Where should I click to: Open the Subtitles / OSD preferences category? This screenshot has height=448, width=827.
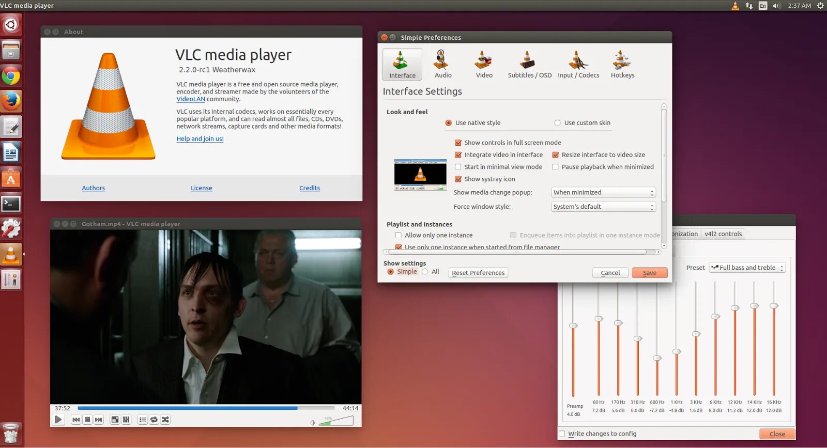[x=529, y=64]
